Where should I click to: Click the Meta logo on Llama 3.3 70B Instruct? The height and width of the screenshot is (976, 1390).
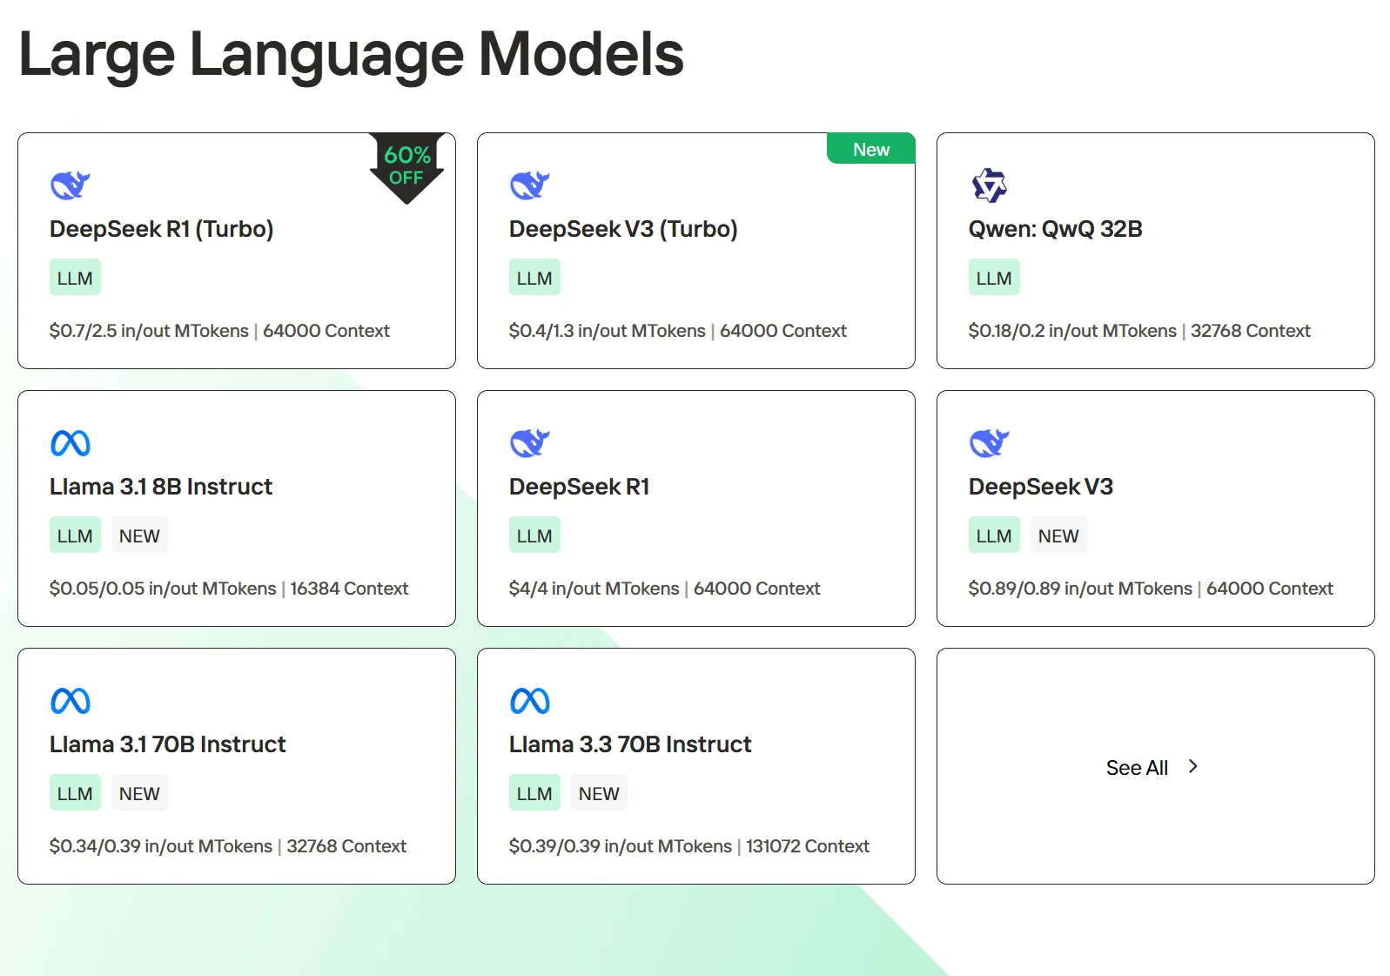(530, 701)
